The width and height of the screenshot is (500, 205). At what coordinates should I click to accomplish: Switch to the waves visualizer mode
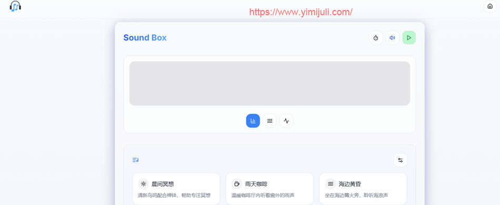pos(269,121)
